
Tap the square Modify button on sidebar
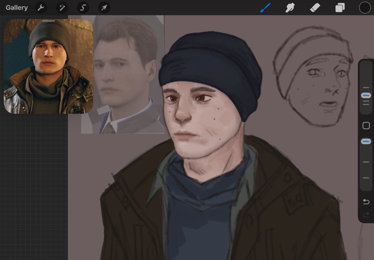pos(366,126)
